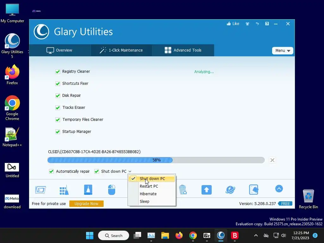Click the 7-Zip taskbar icon
324x243 pixels.
click(207, 235)
